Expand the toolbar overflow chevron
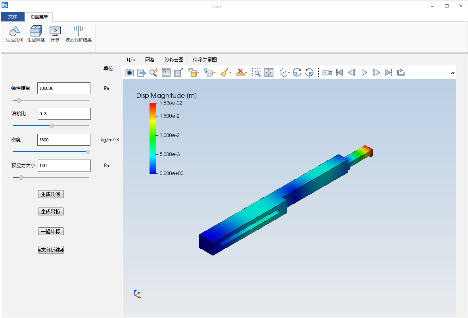Viewport: 468px width, 318px height. [453, 72]
